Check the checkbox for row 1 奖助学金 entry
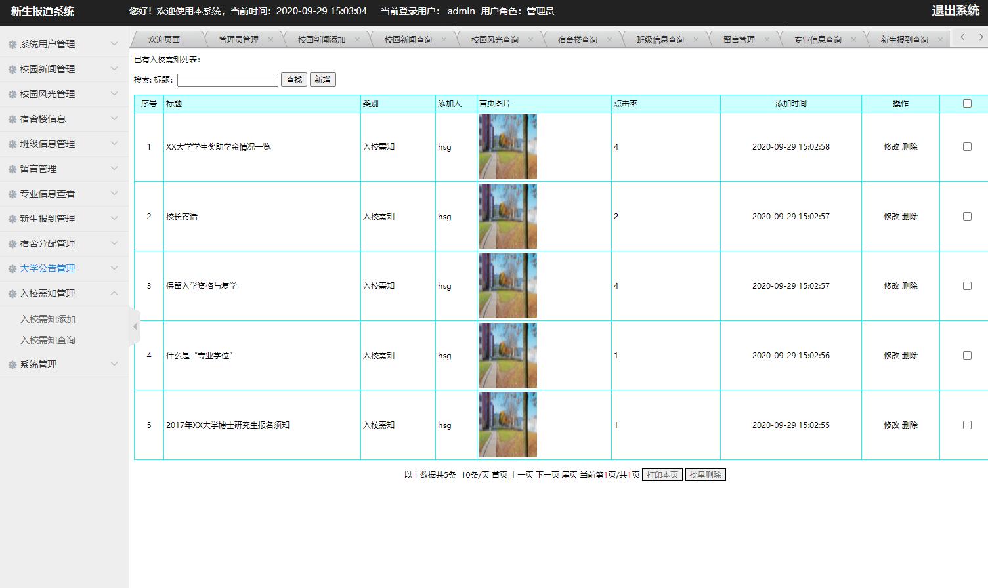Image resolution: width=988 pixels, height=588 pixels. click(x=966, y=146)
